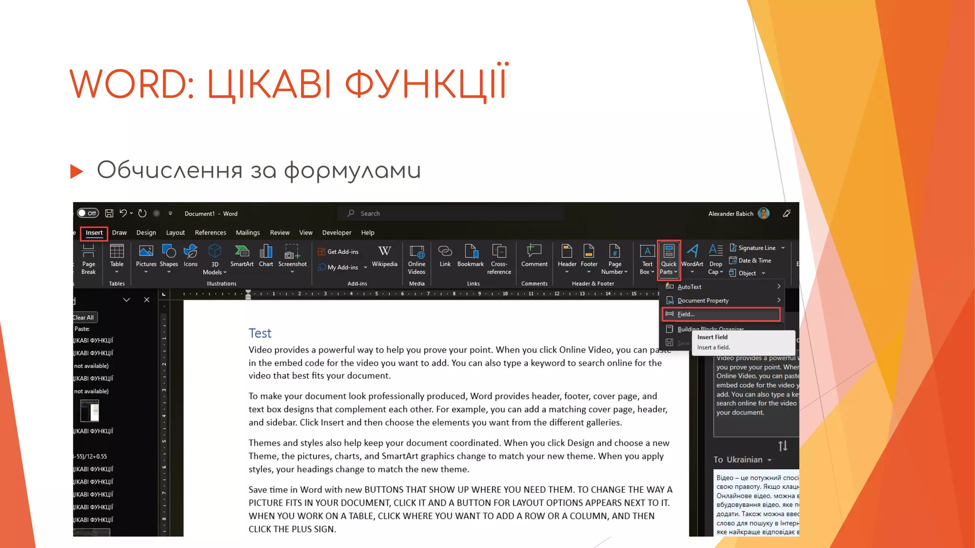Toggle the AutoSave Off switch
Screen dimensions: 975x548
(x=88, y=213)
